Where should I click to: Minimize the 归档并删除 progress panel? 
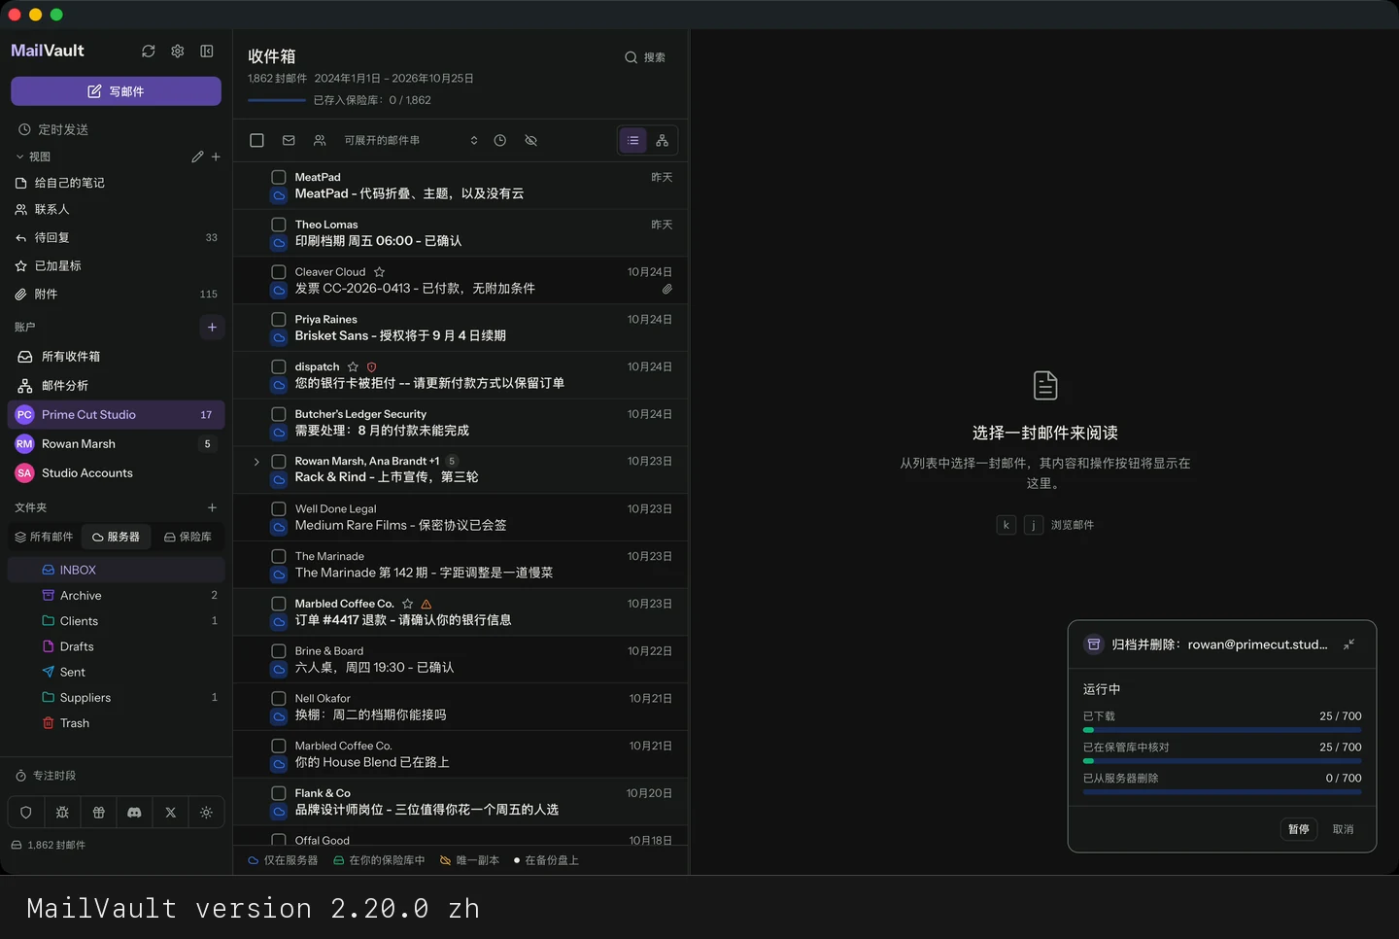click(x=1348, y=644)
